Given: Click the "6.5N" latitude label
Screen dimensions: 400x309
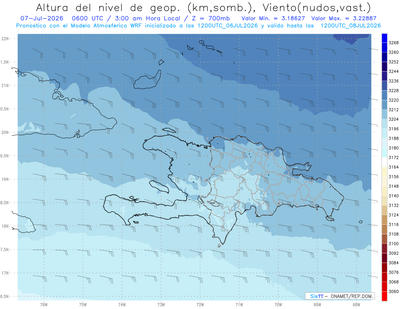Looking at the screenshot, I should (4, 296).
